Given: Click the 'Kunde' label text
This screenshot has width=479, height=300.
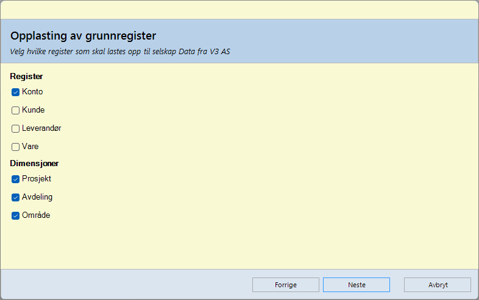Looking at the screenshot, I should pos(34,110).
